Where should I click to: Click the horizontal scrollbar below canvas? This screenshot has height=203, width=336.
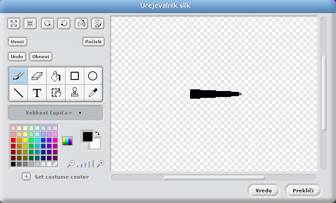[x=214, y=177]
